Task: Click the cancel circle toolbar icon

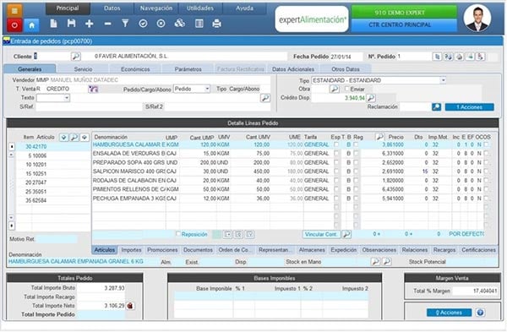Action: pos(161,24)
